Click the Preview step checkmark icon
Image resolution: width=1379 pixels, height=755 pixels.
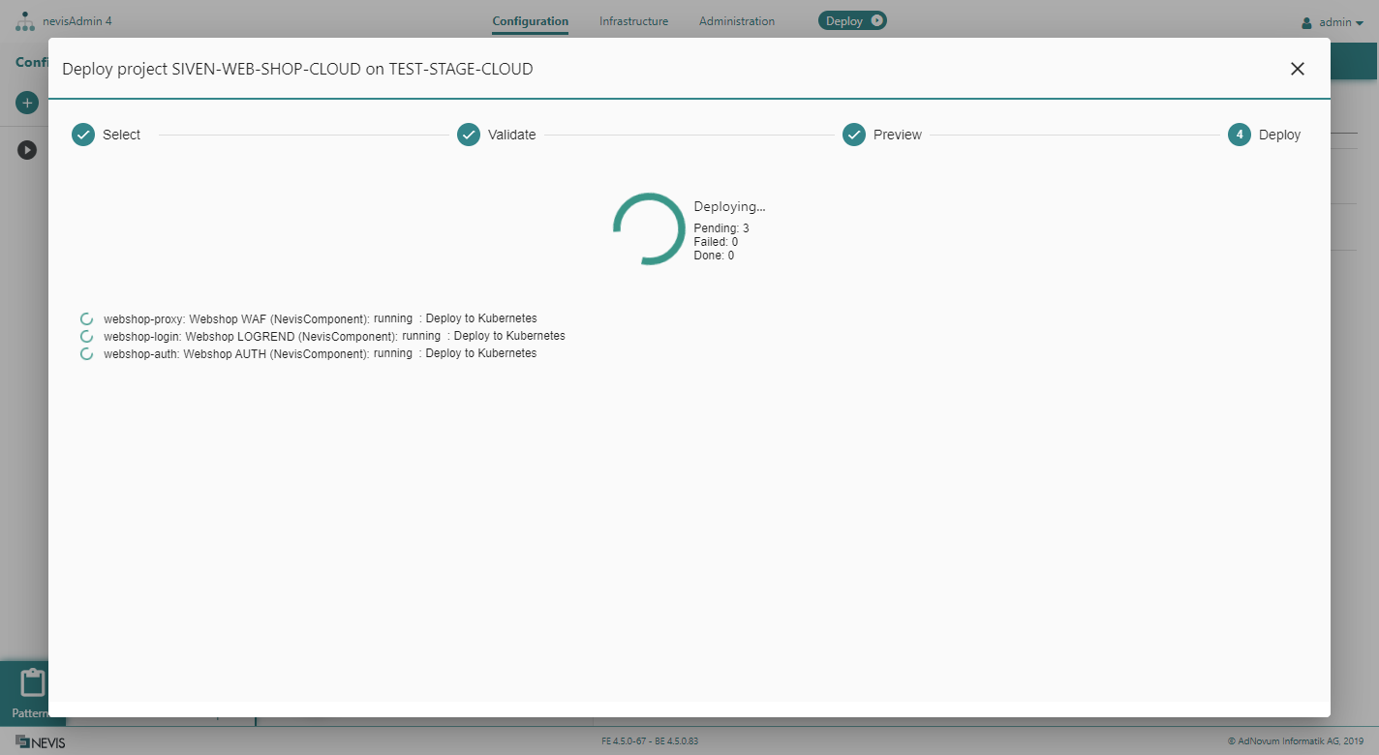(x=854, y=135)
